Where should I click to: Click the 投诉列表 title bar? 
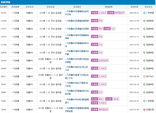[x=78, y=2]
